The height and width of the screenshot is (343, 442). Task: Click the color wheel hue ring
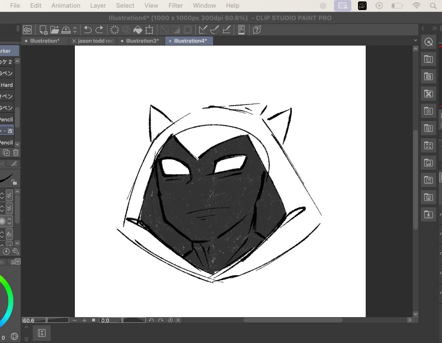[9, 301]
